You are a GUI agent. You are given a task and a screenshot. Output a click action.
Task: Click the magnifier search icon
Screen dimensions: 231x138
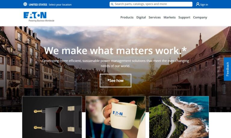click(112, 4)
